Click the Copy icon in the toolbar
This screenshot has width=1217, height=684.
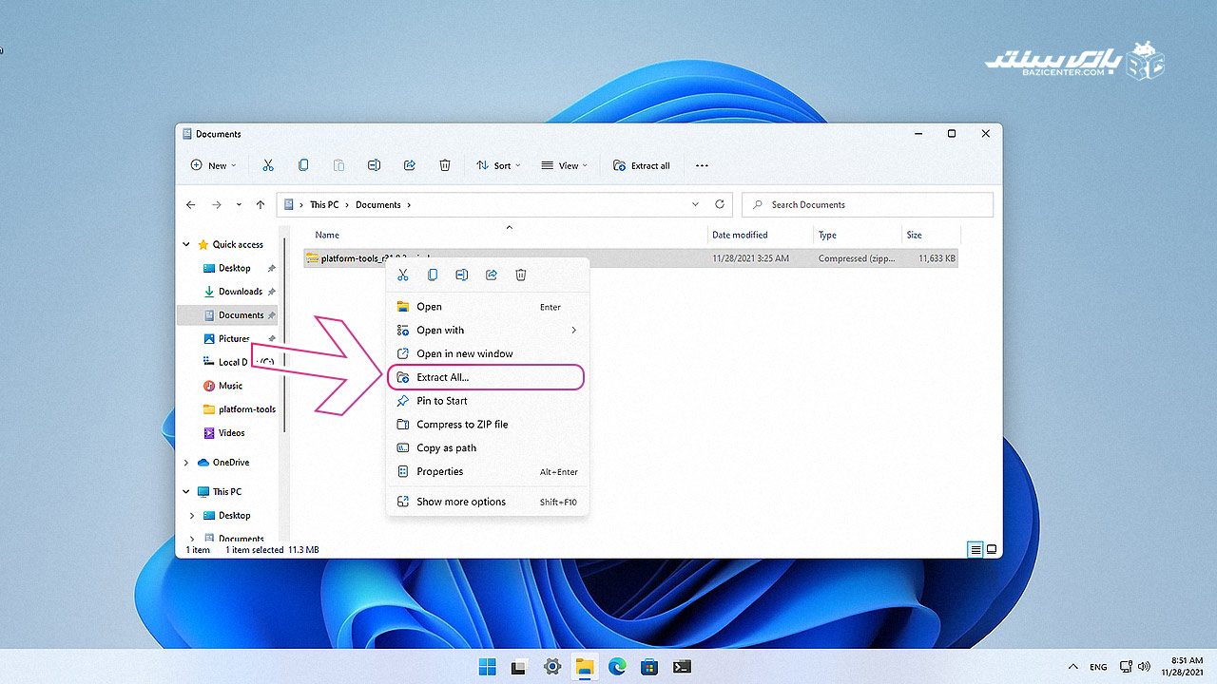click(x=303, y=165)
